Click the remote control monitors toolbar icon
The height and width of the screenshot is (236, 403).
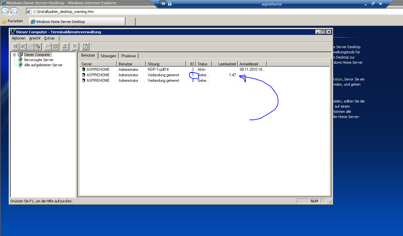38,47
